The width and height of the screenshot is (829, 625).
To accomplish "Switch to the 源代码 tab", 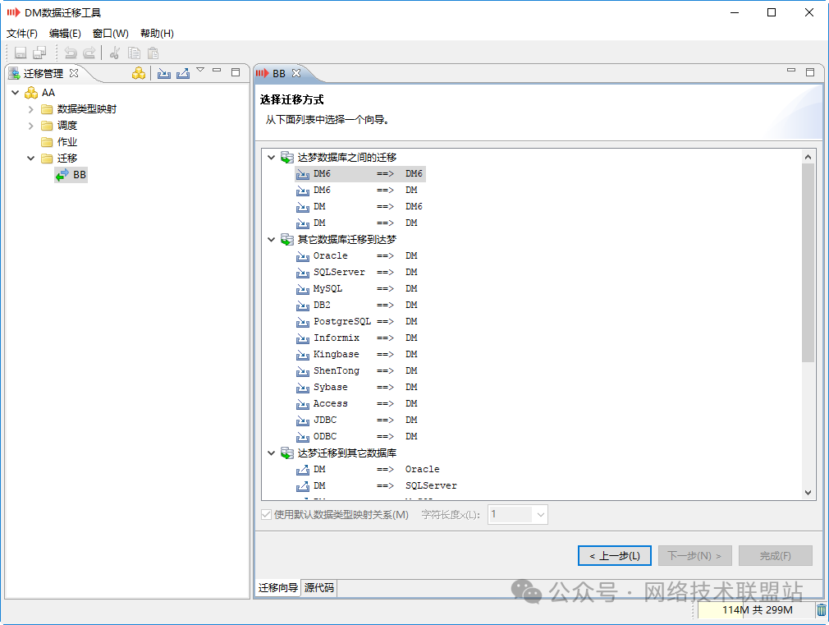I will (318, 588).
